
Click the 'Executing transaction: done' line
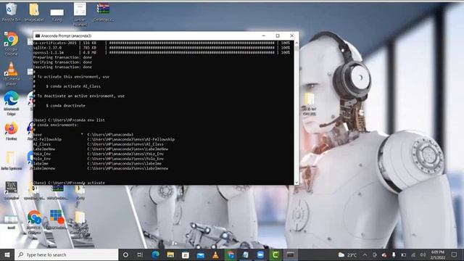point(62,67)
